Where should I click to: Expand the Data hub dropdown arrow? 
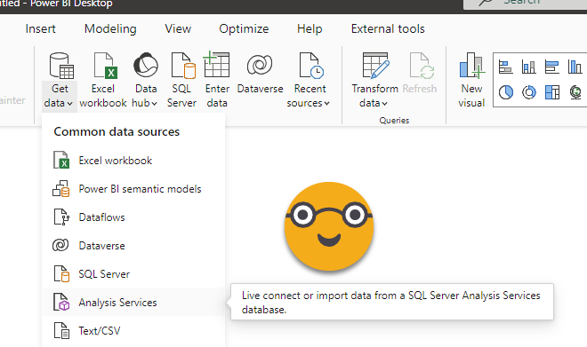154,104
